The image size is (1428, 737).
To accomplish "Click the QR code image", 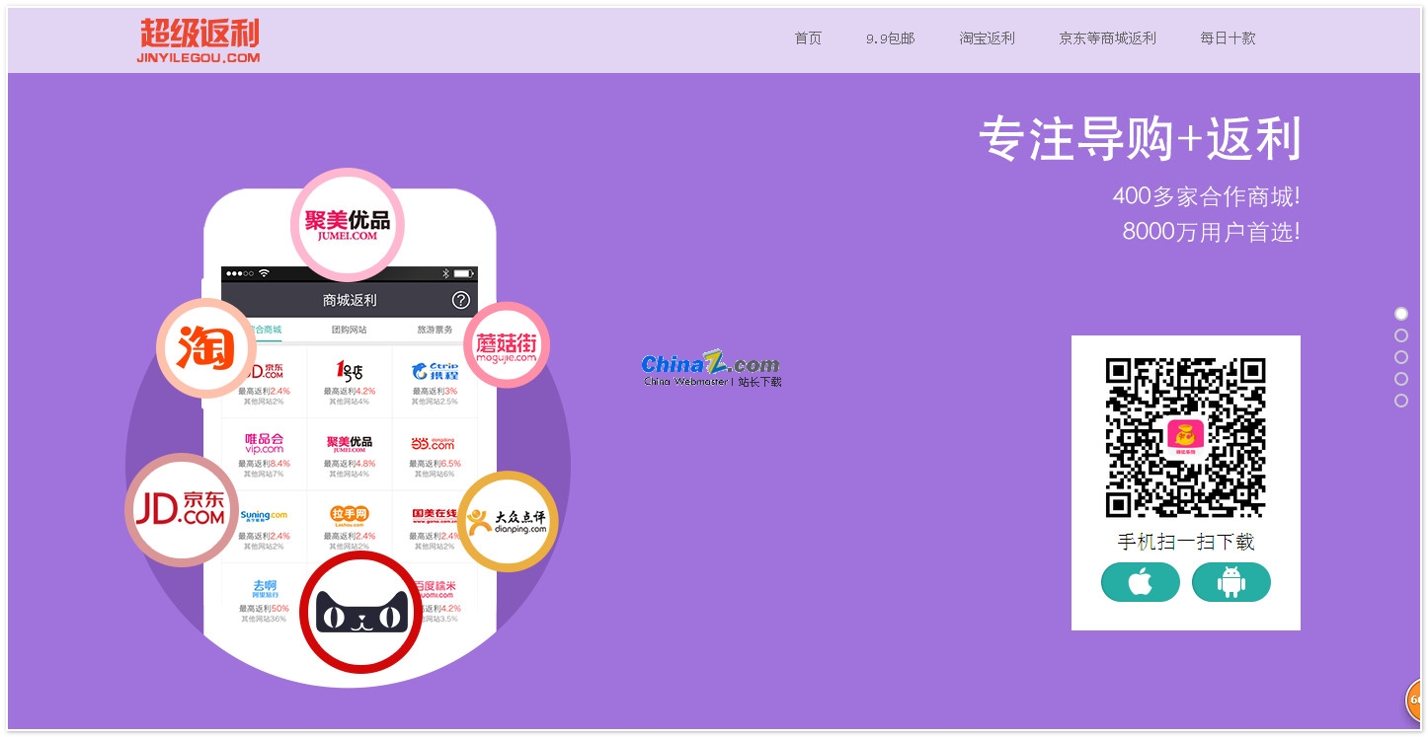I will [1185, 437].
